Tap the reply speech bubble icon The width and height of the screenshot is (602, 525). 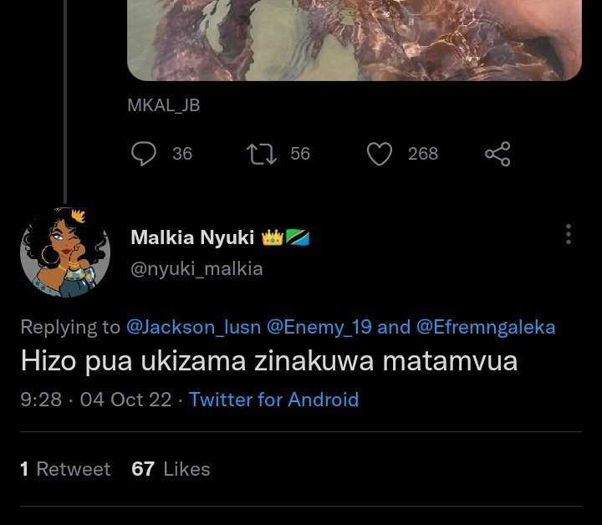pos(144,154)
